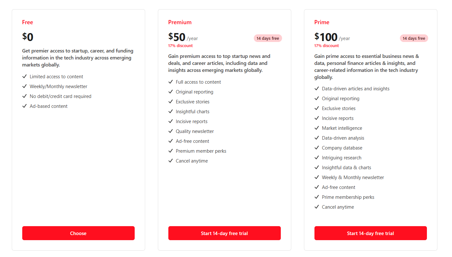The width and height of the screenshot is (452, 257).
Task: Click checkmark next to Premium member perks
Action: 171,151
